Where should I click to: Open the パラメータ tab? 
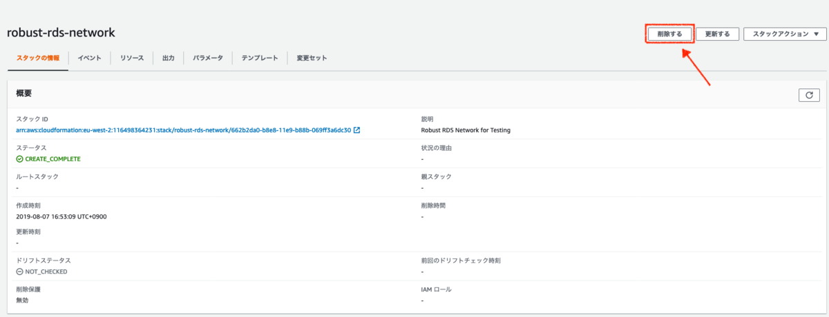(208, 58)
